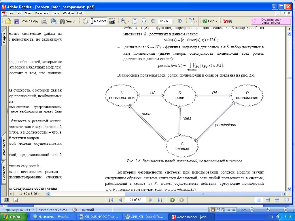Click Organize your digital photos banner
The height and width of the screenshot is (221, 295).
[271, 21]
